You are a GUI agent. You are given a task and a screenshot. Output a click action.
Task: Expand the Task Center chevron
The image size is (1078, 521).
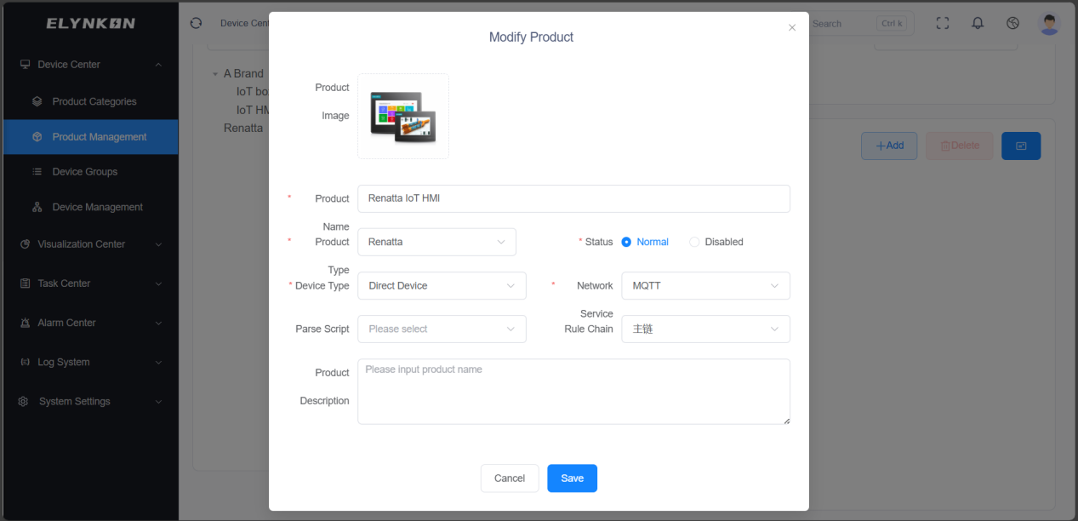pos(158,283)
